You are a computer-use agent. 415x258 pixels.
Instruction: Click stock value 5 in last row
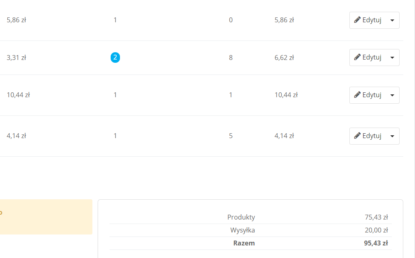(231, 136)
